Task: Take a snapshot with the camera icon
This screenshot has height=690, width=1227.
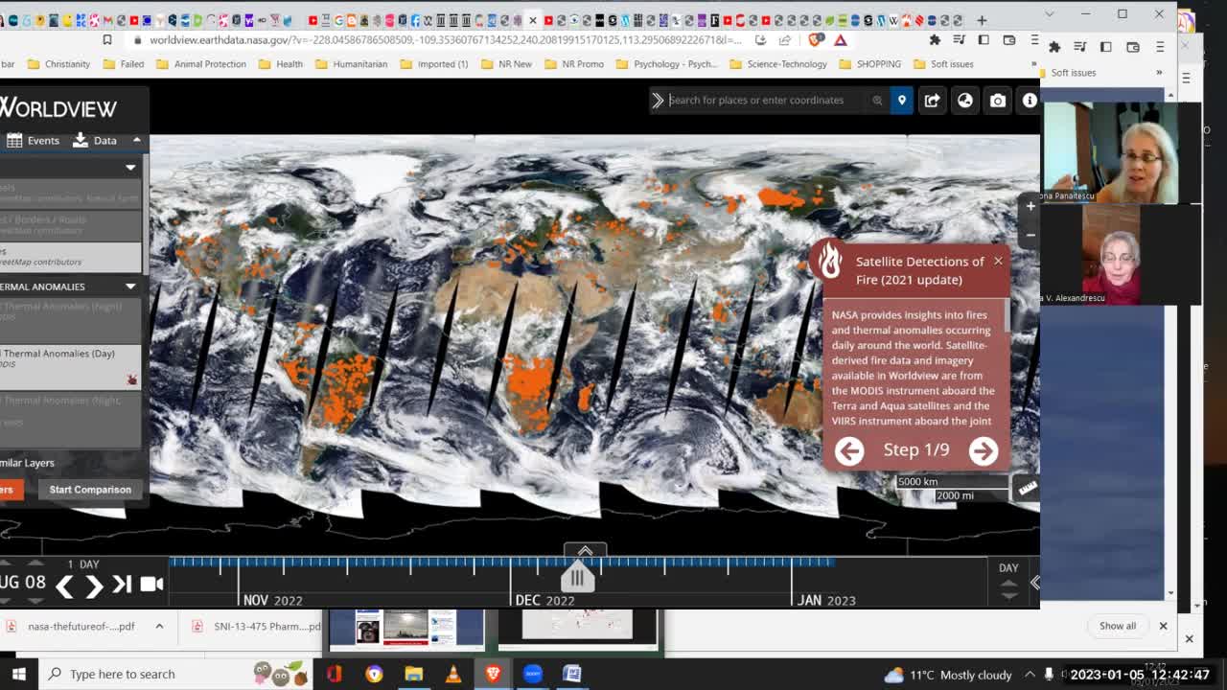Action: coord(998,100)
